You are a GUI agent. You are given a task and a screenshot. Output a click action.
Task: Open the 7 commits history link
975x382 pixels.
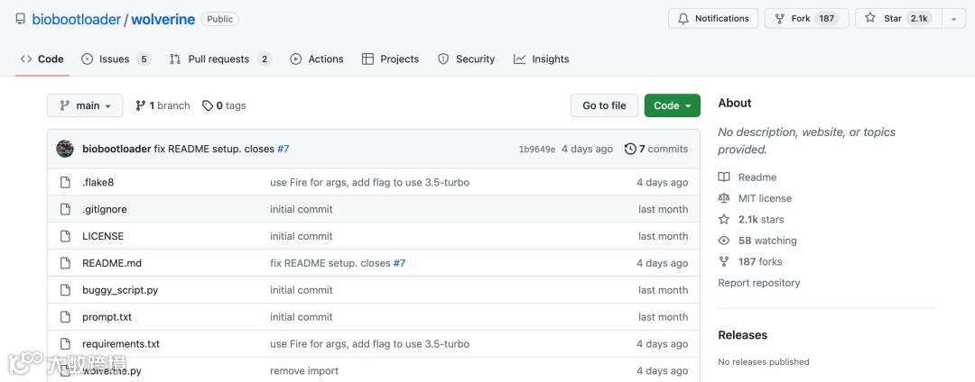656,149
